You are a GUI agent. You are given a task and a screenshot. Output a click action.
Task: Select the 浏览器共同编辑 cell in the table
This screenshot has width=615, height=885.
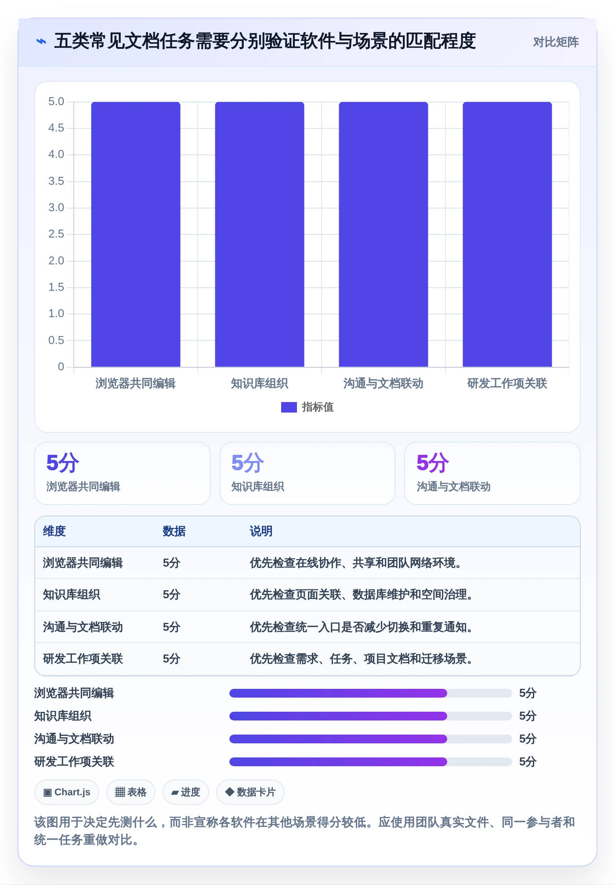pos(83,563)
